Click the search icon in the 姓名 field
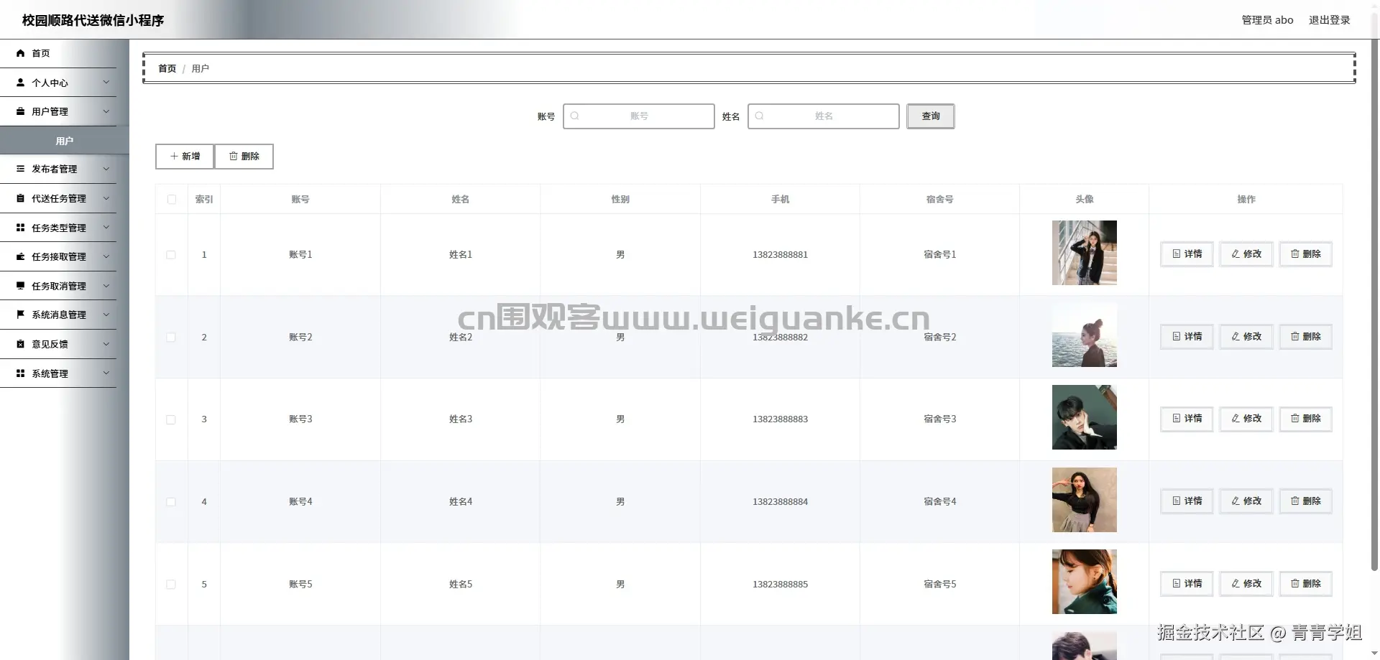Viewport: 1380px width, 660px height. click(760, 116)
